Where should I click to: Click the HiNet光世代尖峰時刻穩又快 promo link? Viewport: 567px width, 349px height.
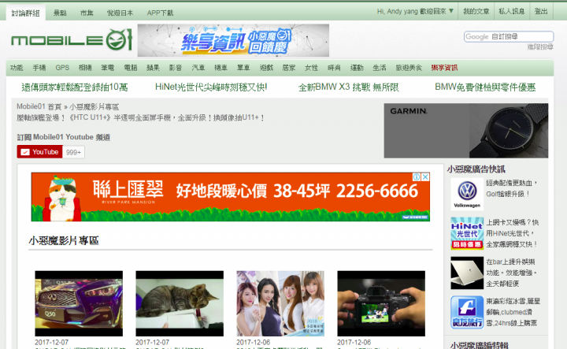coord(211,87)
